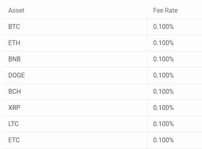The height and width of the screenshot is (149, 202).
Task: Click the BCH fee rate value
Action: coord(163,91)
